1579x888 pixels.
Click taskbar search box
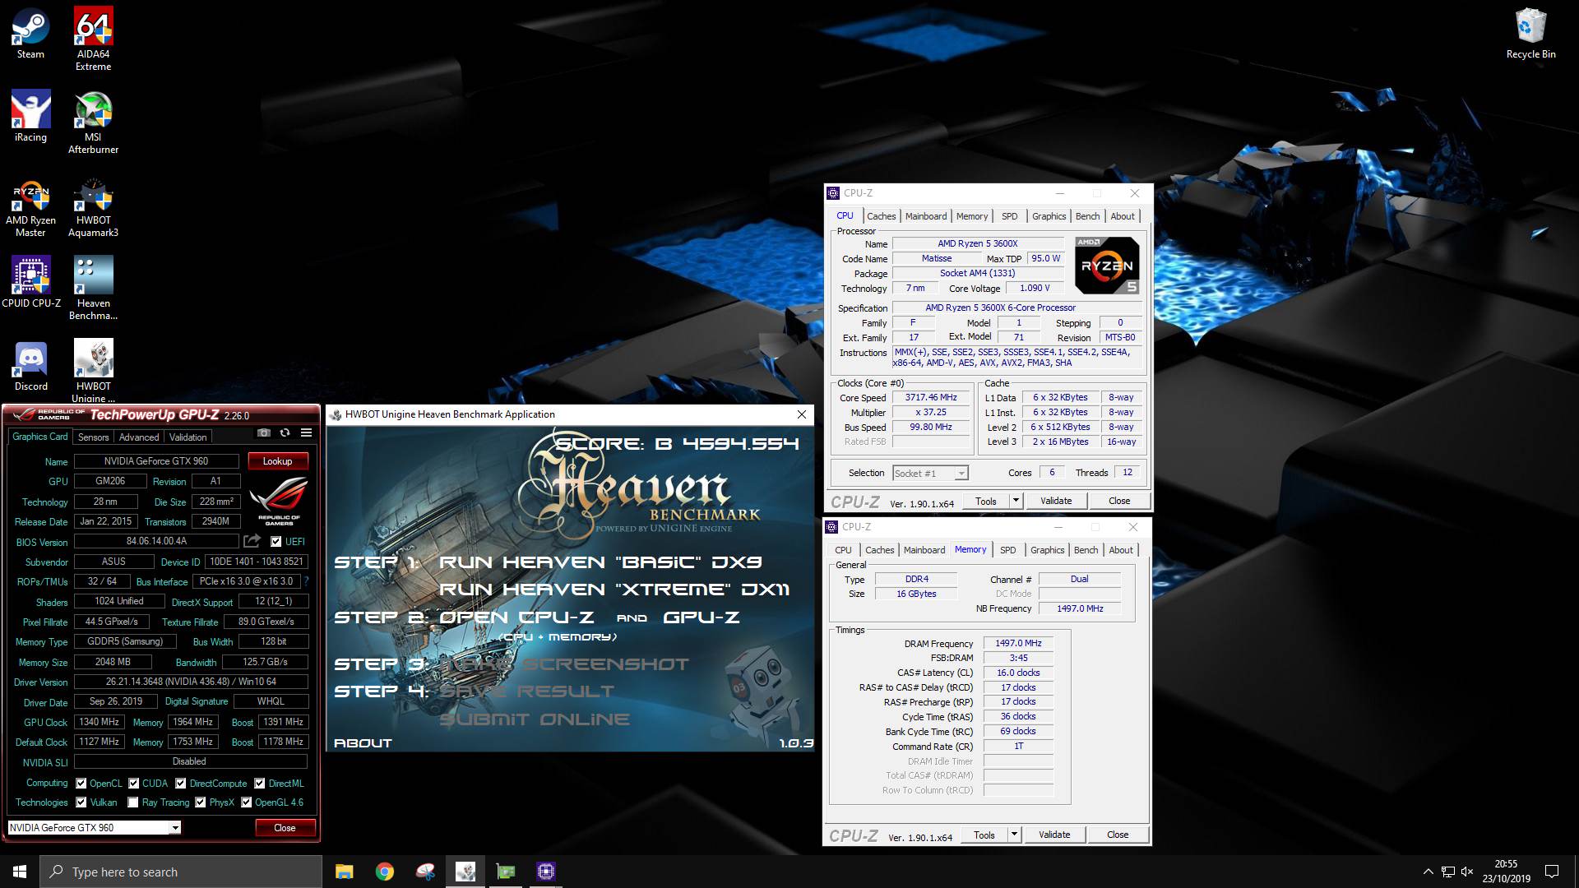click(x=181, y=872)
